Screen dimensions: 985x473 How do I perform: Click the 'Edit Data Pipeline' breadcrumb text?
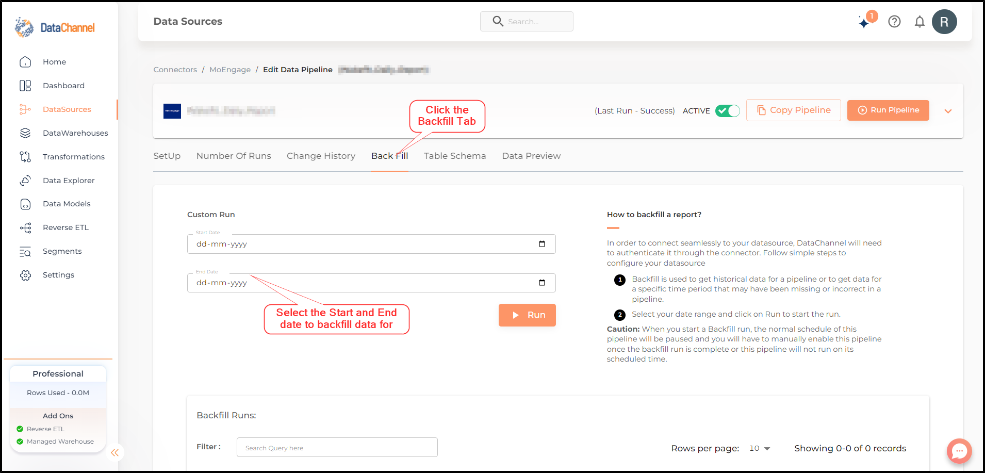298,70
